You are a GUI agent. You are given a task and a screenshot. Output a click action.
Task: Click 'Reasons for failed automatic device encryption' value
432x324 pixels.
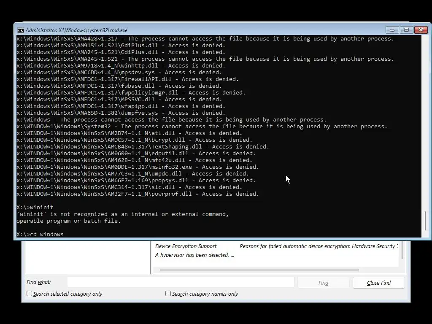319,246
